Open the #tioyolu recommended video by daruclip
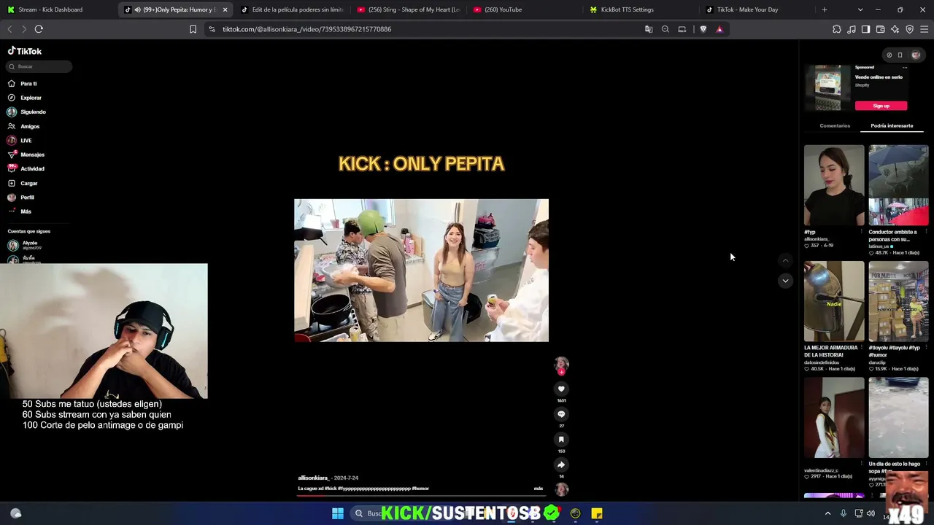This screenshot has height=525, width=934. click(898, 301)
